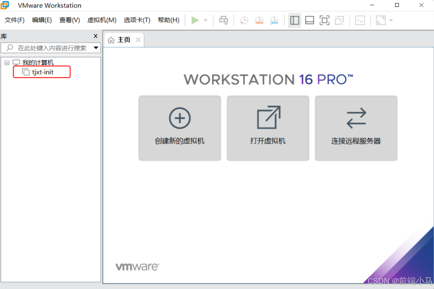This screenshot has height=289, width=434.
Task: Click the VMware Workstation title bar app icon
Action: 5,5
